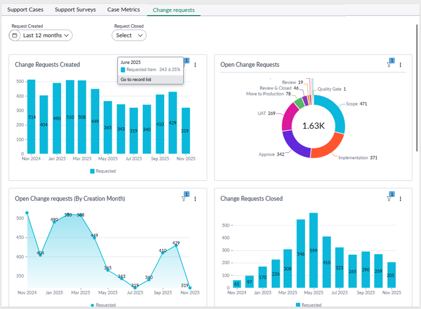The width and height of the screenshot is (421, 309).
Task: Click calendar icon in Request Created filter
Action: click(15, 35)
